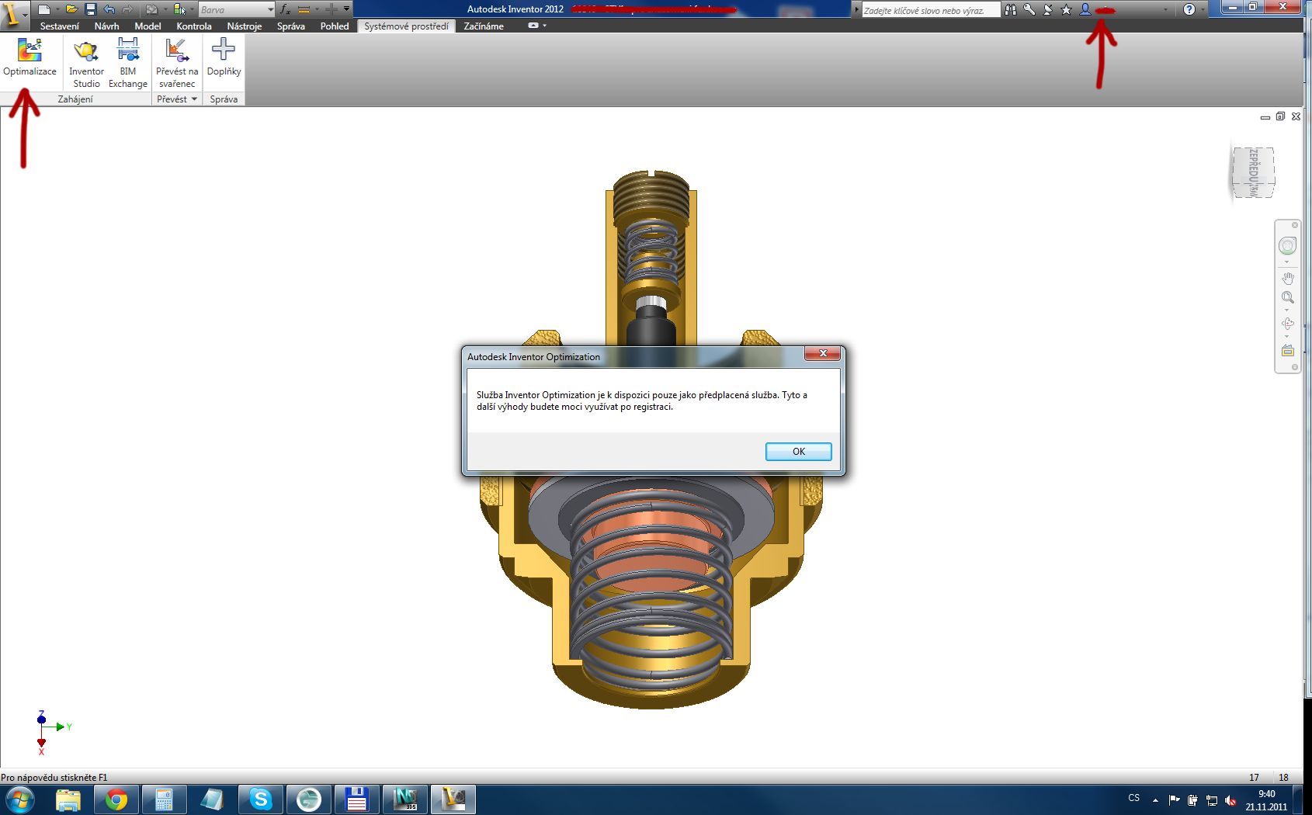This screenshot has width=1312, height=815.
Task: Open the Kontrola ribbon tab
Action: [194, 26]
